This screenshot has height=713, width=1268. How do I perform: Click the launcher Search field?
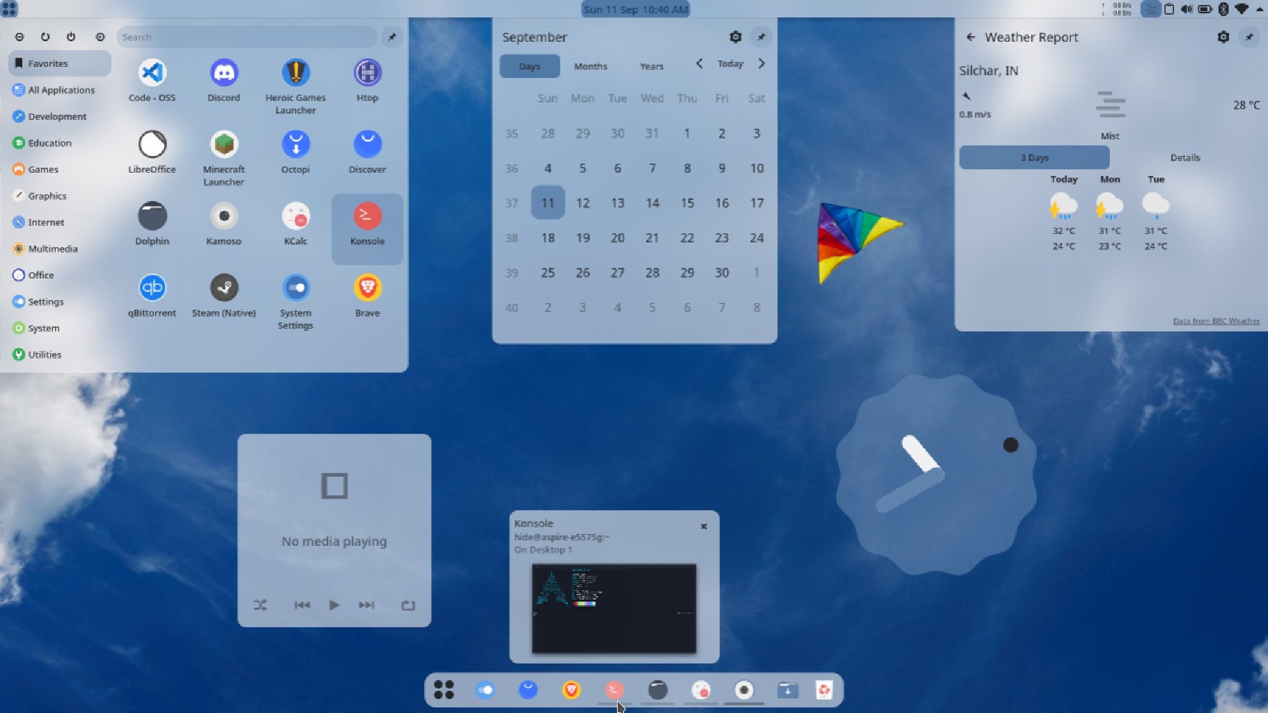point(246,37)
